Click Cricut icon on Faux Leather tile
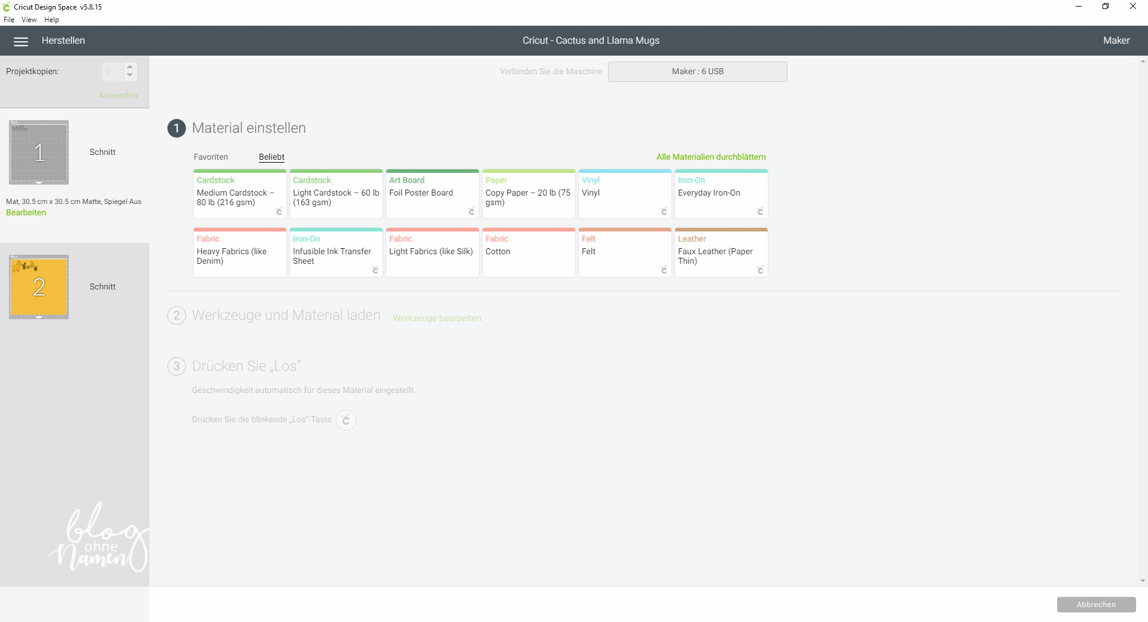 [760, 270]
